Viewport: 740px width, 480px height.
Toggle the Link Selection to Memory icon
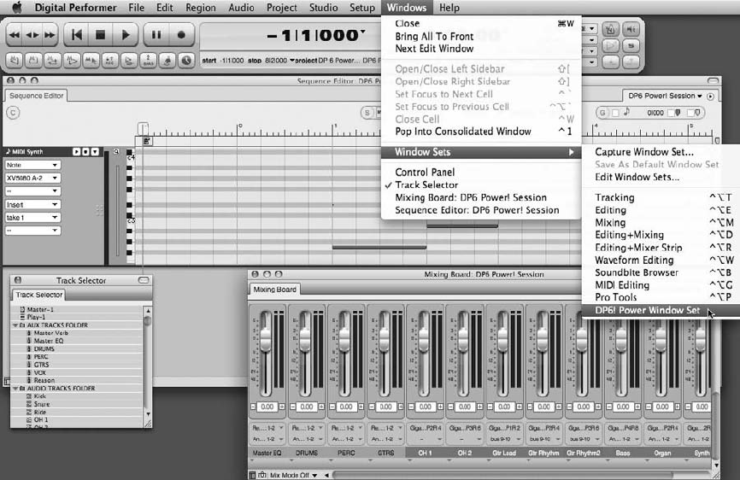[x=91, y=61]
